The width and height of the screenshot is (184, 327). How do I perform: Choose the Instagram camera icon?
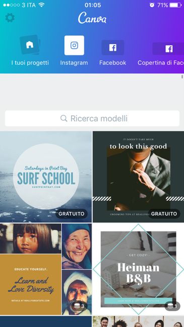point(74,45)
